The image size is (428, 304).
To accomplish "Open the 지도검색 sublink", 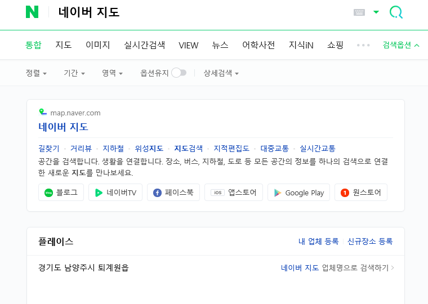I will (x=188, y=149).
